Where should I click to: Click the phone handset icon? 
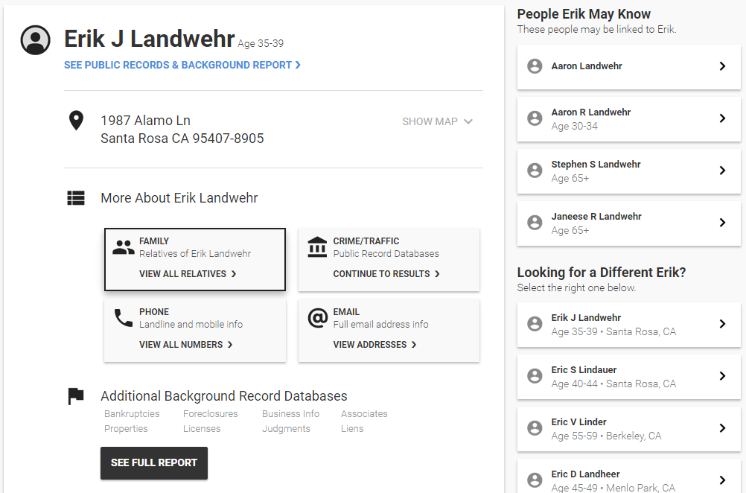point(124,318)
